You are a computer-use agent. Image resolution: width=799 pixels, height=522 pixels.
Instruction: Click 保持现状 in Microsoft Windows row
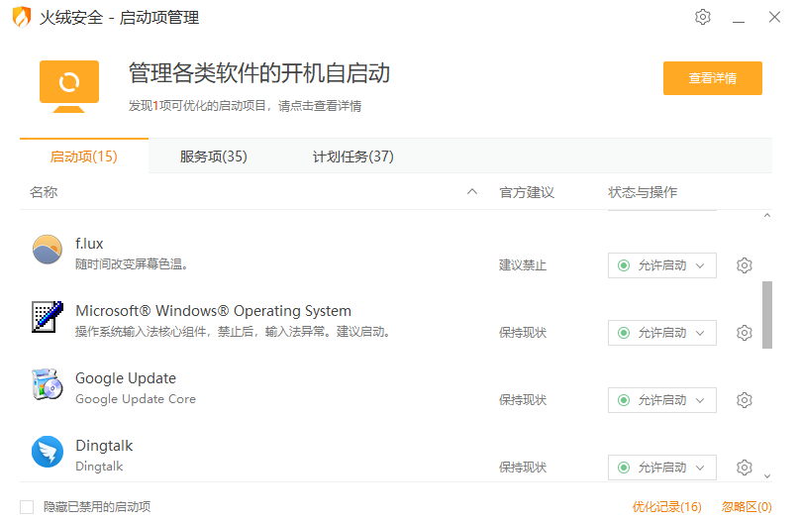tap(523, 333)
